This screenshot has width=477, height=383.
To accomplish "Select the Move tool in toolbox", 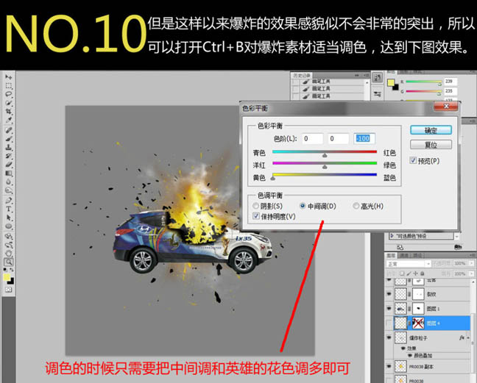I will click(9, 77).
